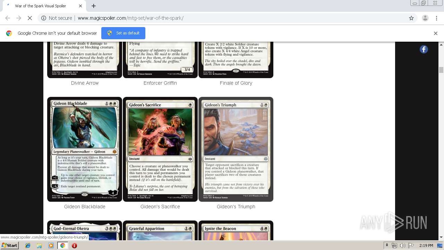
Task: Click the show desktop tray button
Action: [x=440, y=245]
